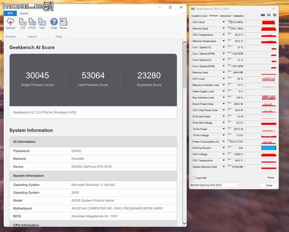This screenshot has width=289, height=232.
Task: Click scrollbar up arrow in Geekbench
Action: point(185,42)
